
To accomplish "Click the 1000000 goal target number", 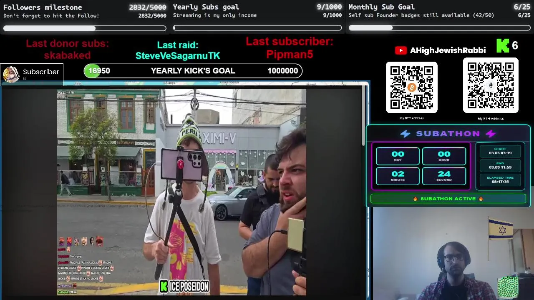I will coord(282,71).
